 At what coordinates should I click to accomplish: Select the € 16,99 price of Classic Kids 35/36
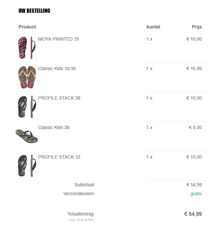click(194, 69)
